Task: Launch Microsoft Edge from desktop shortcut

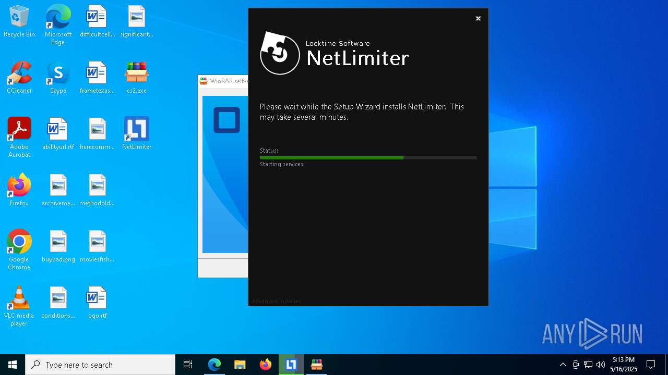Action: click(58, 25)
